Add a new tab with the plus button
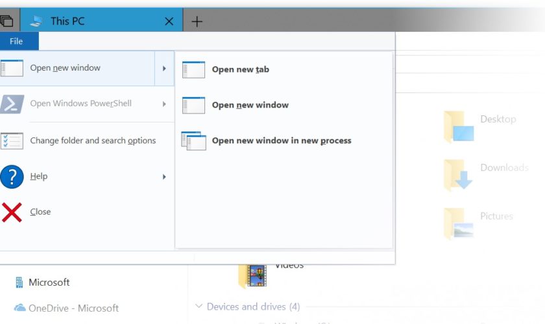This screenshot has height=324, width=545. tap(197, 21)
